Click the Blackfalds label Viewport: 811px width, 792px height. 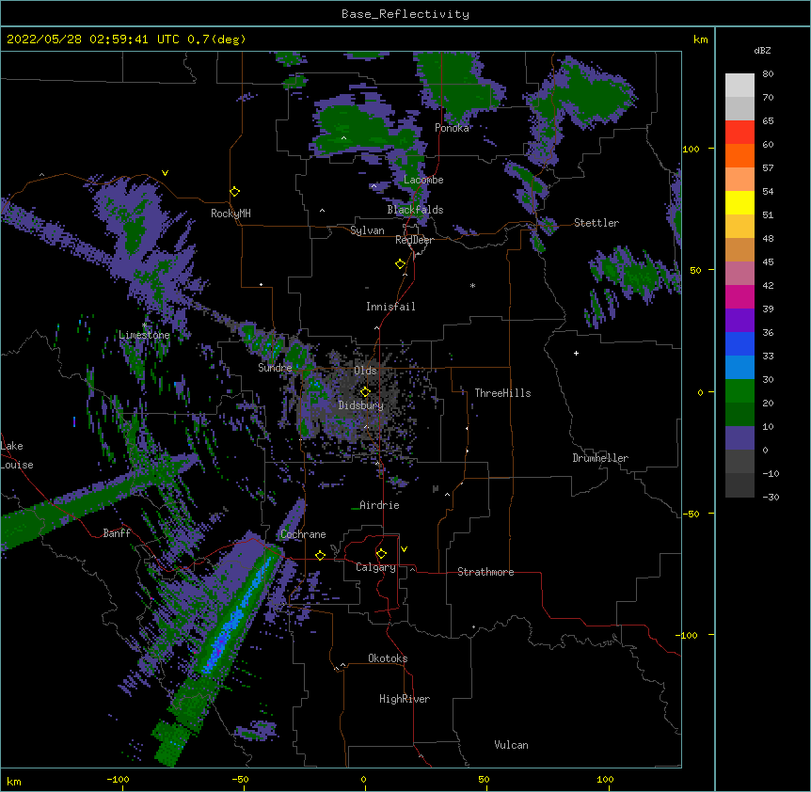tap(415, 210)
